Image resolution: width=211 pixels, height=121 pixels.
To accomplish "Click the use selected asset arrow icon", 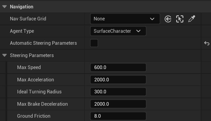I will click(x=168, y=19).
